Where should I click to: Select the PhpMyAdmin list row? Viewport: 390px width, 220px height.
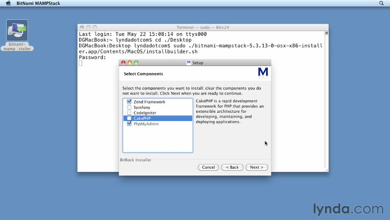(x=158, y=124)
